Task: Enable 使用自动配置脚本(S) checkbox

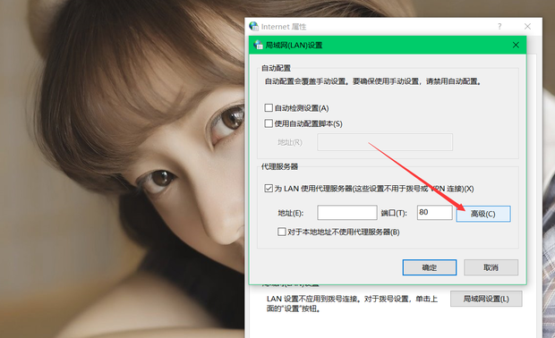Action: [269, 123]
